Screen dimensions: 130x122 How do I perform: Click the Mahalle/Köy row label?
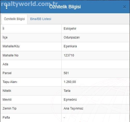(11, 46)
